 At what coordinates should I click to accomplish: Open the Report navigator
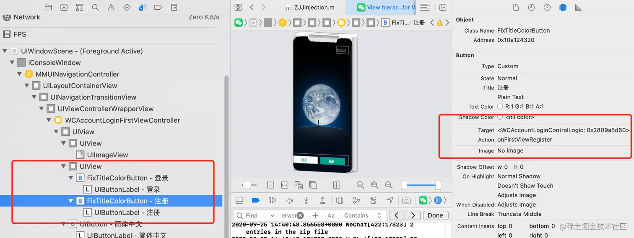(174, 8)
